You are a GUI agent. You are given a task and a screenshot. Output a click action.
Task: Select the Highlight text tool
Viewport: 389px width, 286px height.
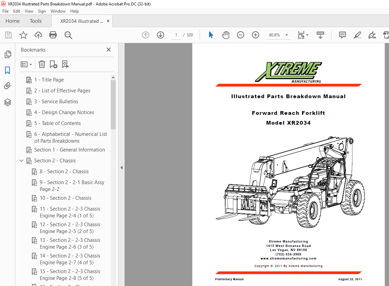(357, 35)
